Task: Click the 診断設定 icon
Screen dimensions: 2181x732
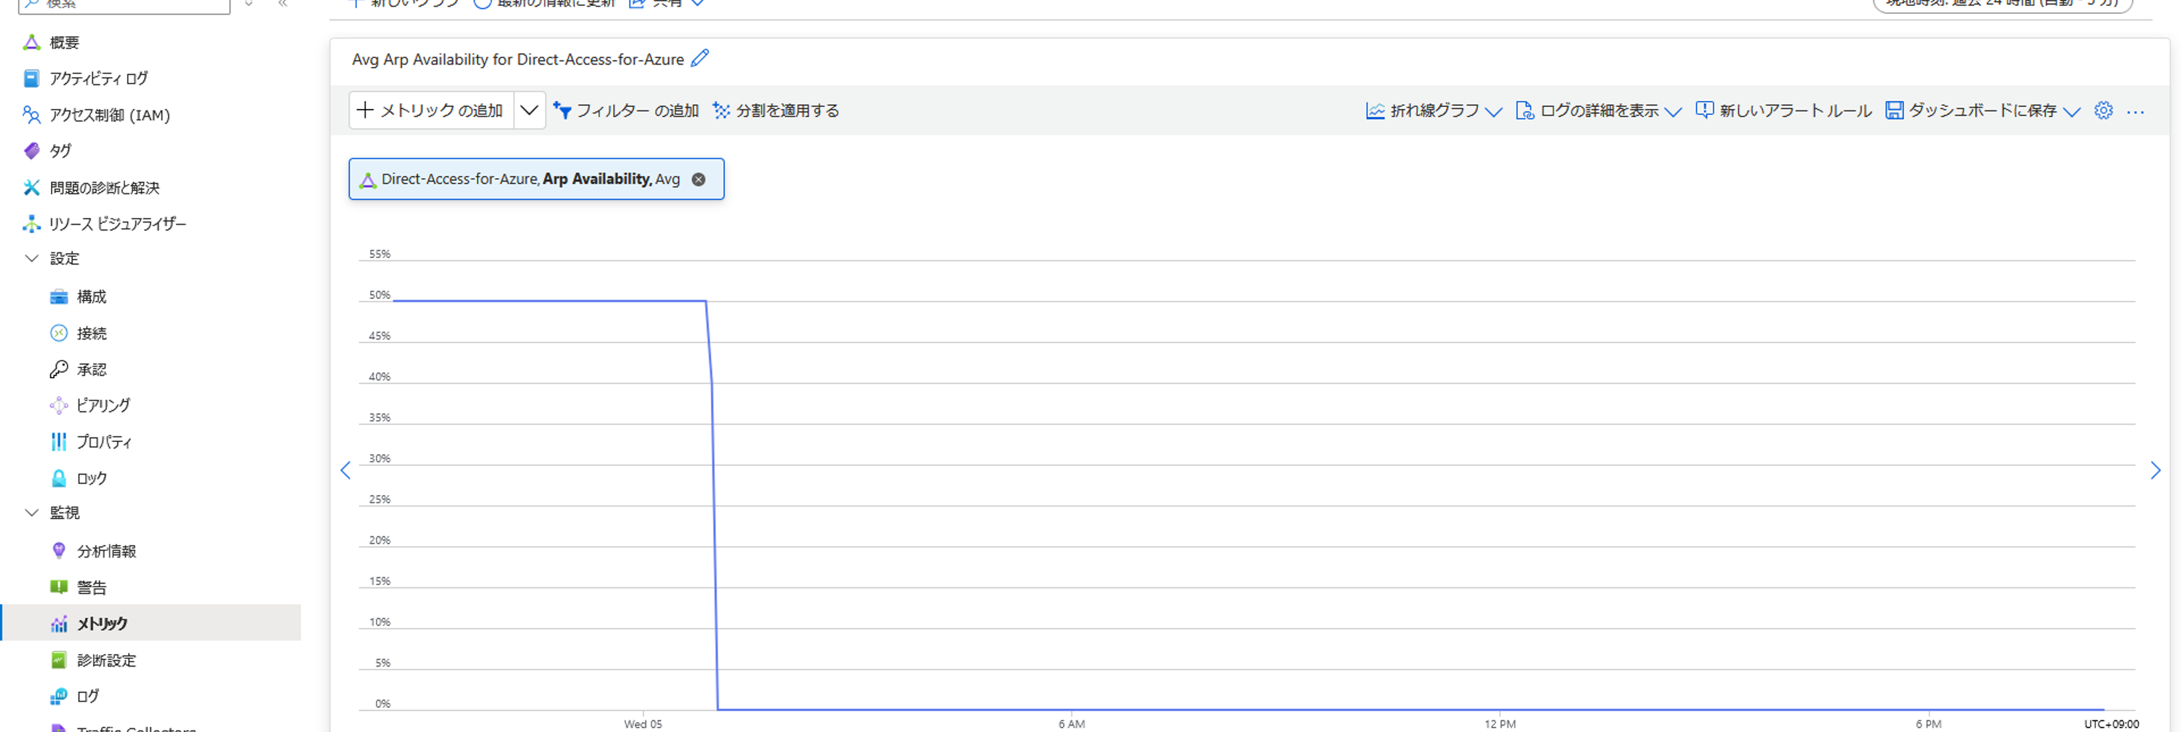Action: tap(58, 660)
